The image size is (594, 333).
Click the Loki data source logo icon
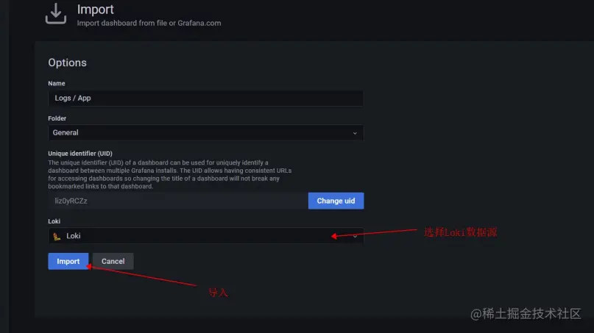click(56, 236)
